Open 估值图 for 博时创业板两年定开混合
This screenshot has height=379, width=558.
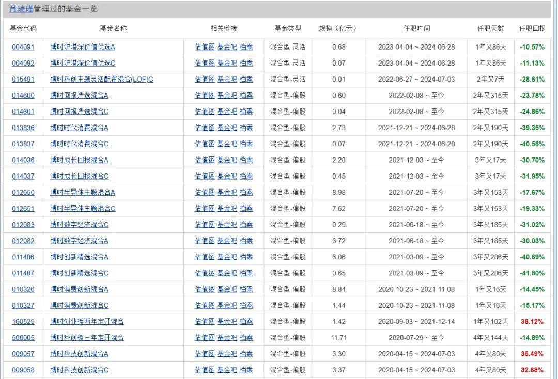coord(205,322)
